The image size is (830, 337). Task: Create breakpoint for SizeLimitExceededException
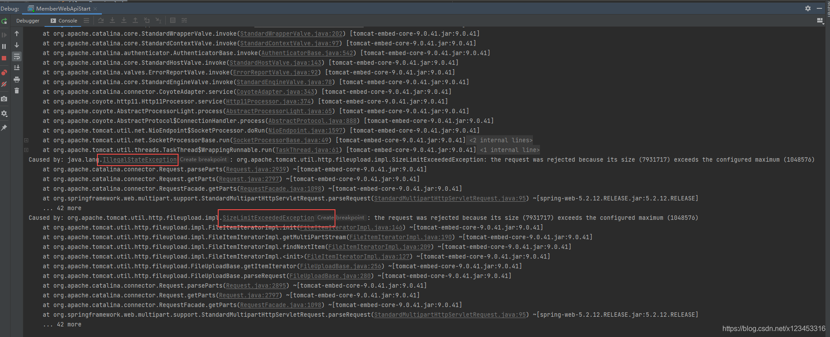pyautogui.click(x=341, y=218)
